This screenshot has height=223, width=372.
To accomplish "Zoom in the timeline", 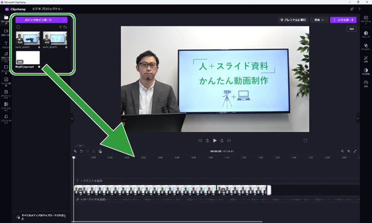I will [348, 151].
